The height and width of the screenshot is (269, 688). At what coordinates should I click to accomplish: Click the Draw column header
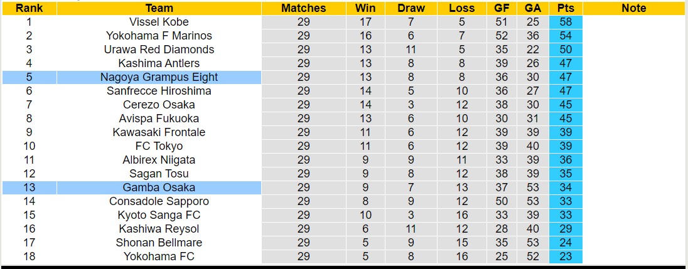[411, 8]
